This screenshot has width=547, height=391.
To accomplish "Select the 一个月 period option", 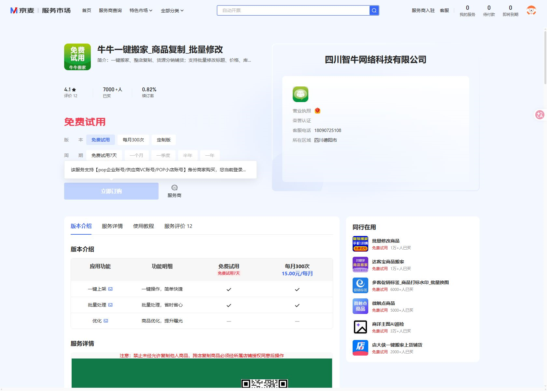I will click(136, 155).
